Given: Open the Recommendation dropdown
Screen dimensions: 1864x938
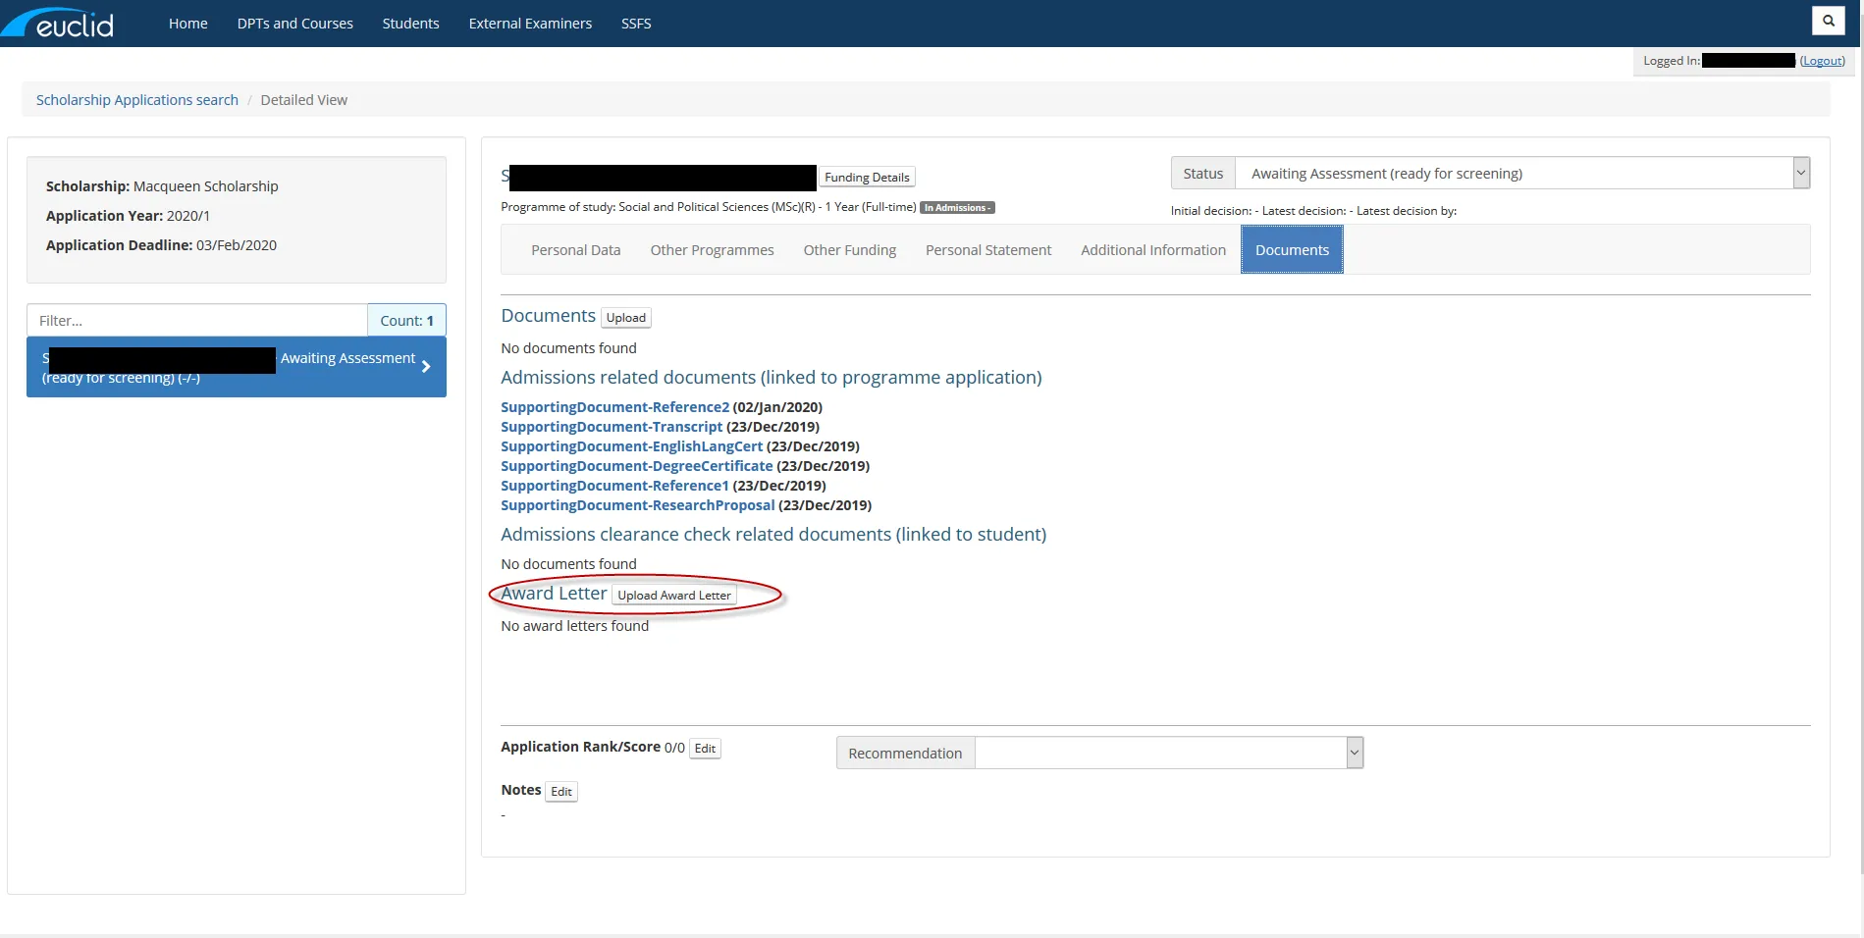Looking at the screenshot, I should point(1353,752).
